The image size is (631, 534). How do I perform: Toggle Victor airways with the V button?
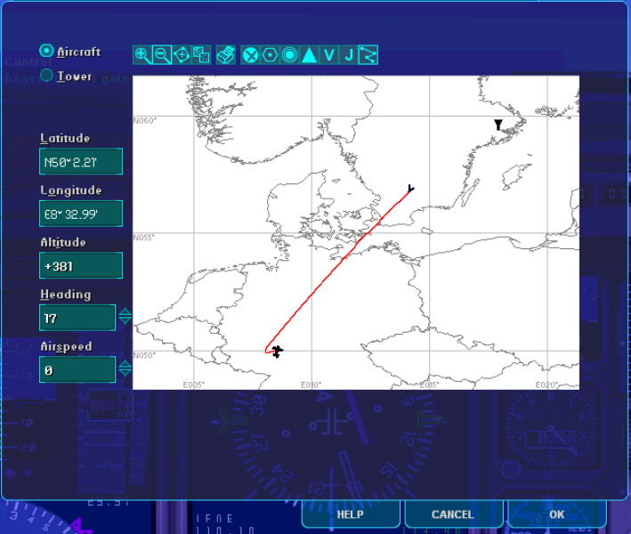(x=328, y=55)
